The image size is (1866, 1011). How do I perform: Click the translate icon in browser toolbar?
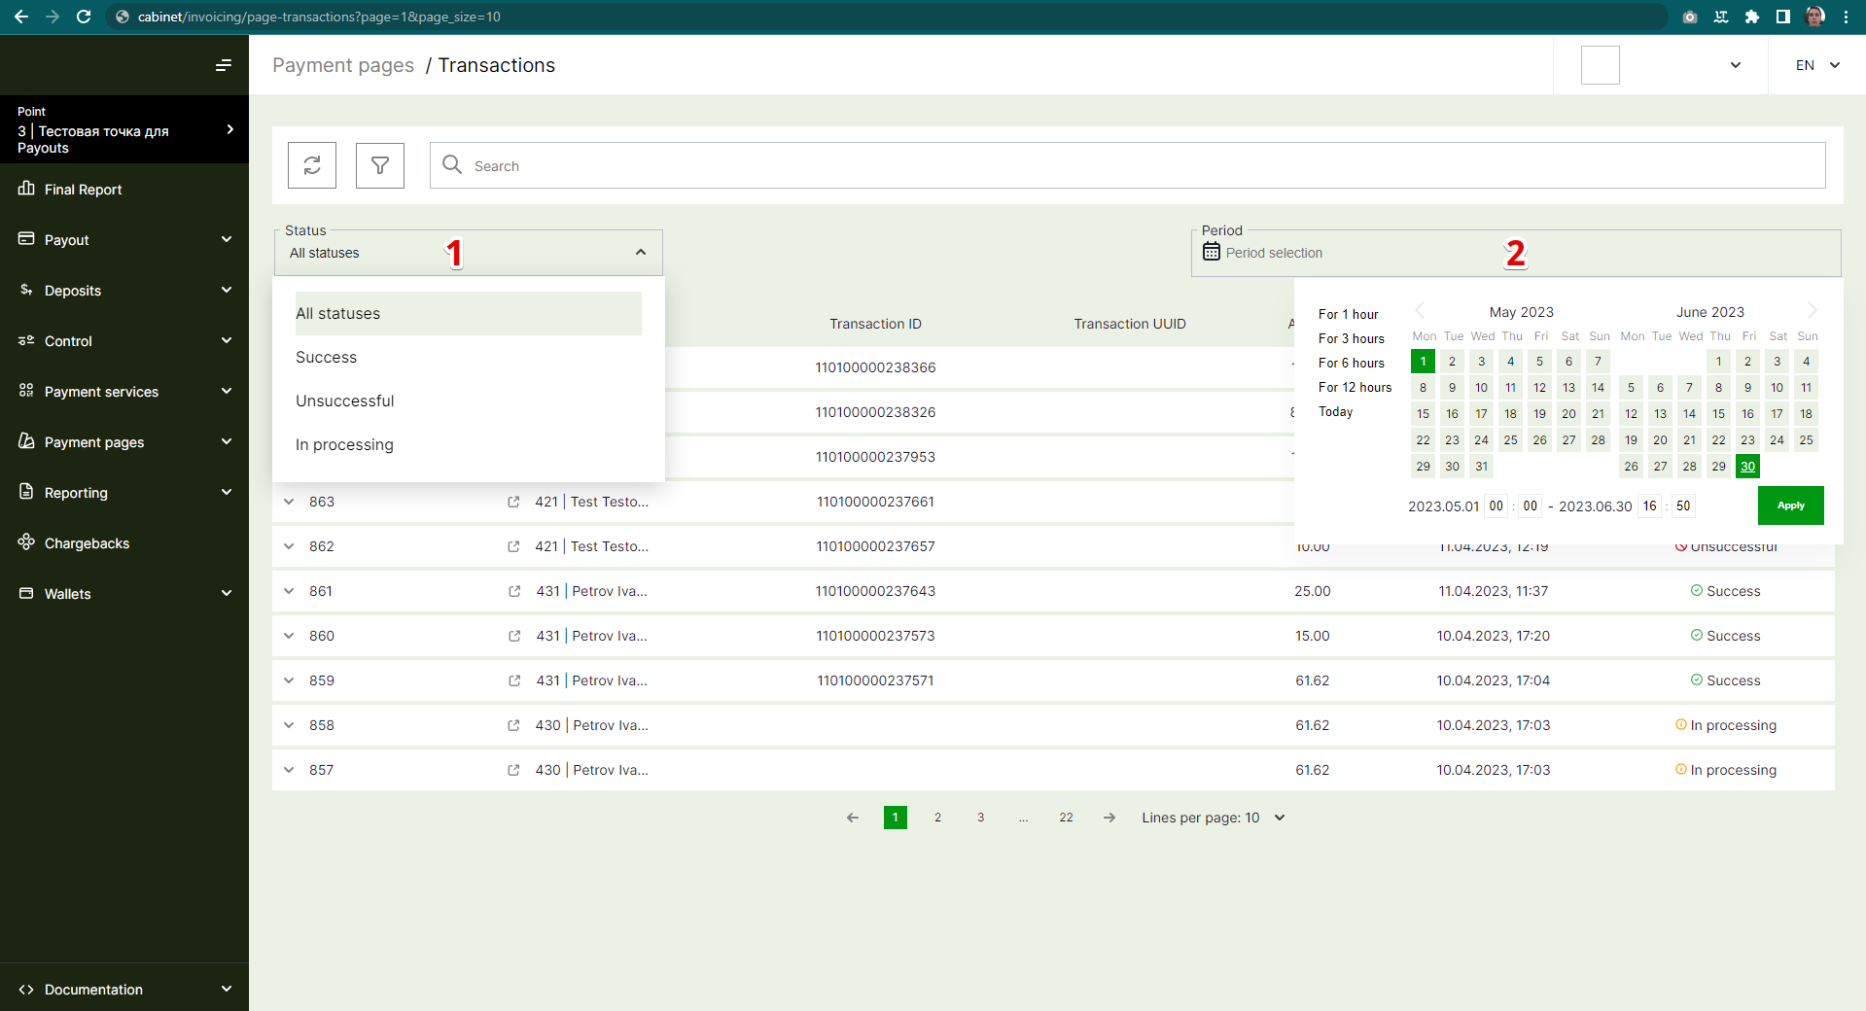(x=1721, y=17)
